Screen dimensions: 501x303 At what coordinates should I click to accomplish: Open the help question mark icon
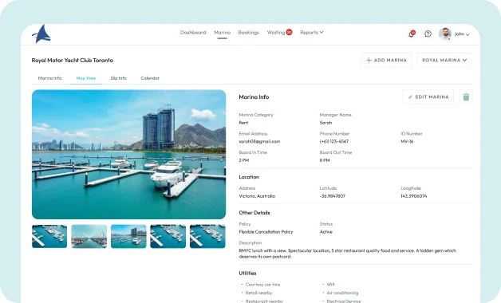428,33
